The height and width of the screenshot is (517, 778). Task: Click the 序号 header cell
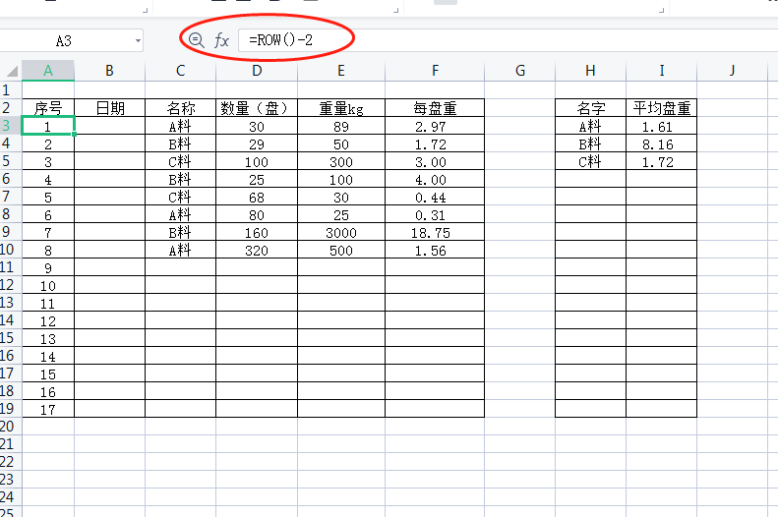48,108
